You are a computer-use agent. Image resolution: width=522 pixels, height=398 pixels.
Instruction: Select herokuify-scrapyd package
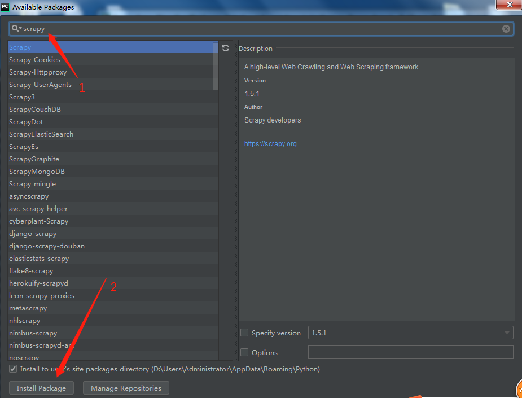click(x=113, y=283)
